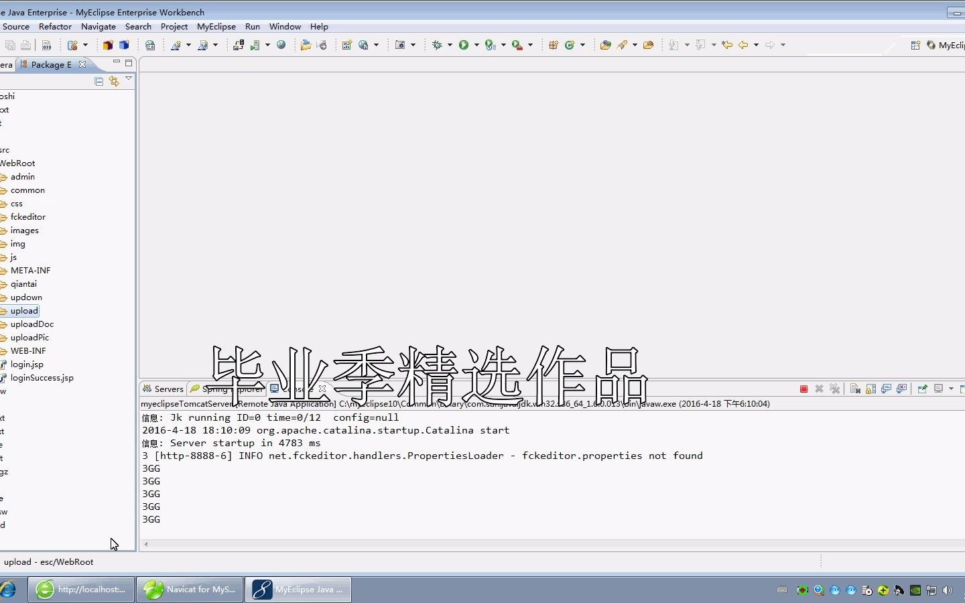Open the Package Explorer view menu triangle
This screenshot has width=965, height=603.
pos(129,79)
